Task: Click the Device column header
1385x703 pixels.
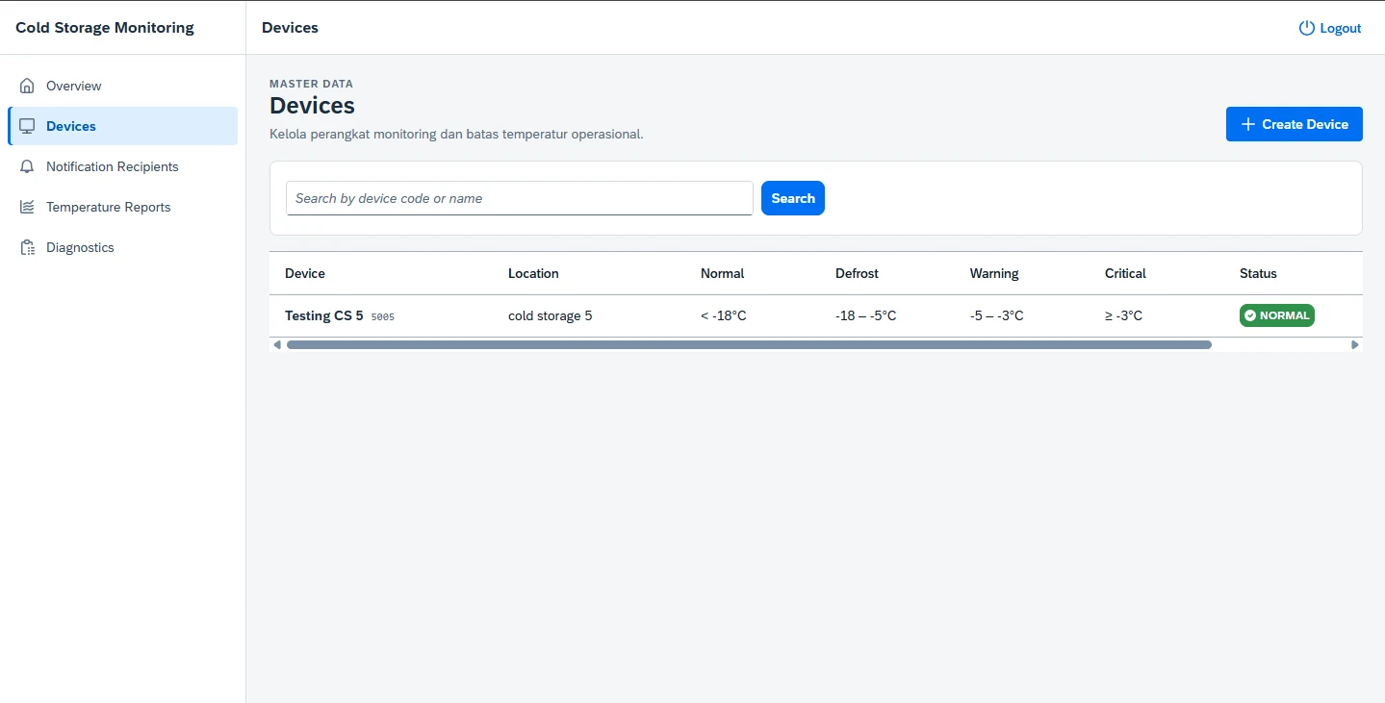Action: pos(305,273)
